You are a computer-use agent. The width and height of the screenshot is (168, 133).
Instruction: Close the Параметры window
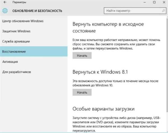coord(164,2)
